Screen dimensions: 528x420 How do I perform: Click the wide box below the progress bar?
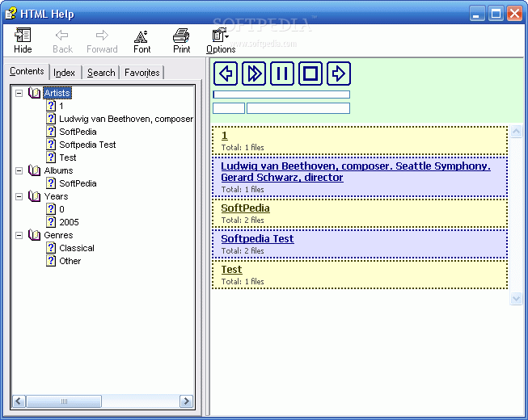(x=298, y=108)
